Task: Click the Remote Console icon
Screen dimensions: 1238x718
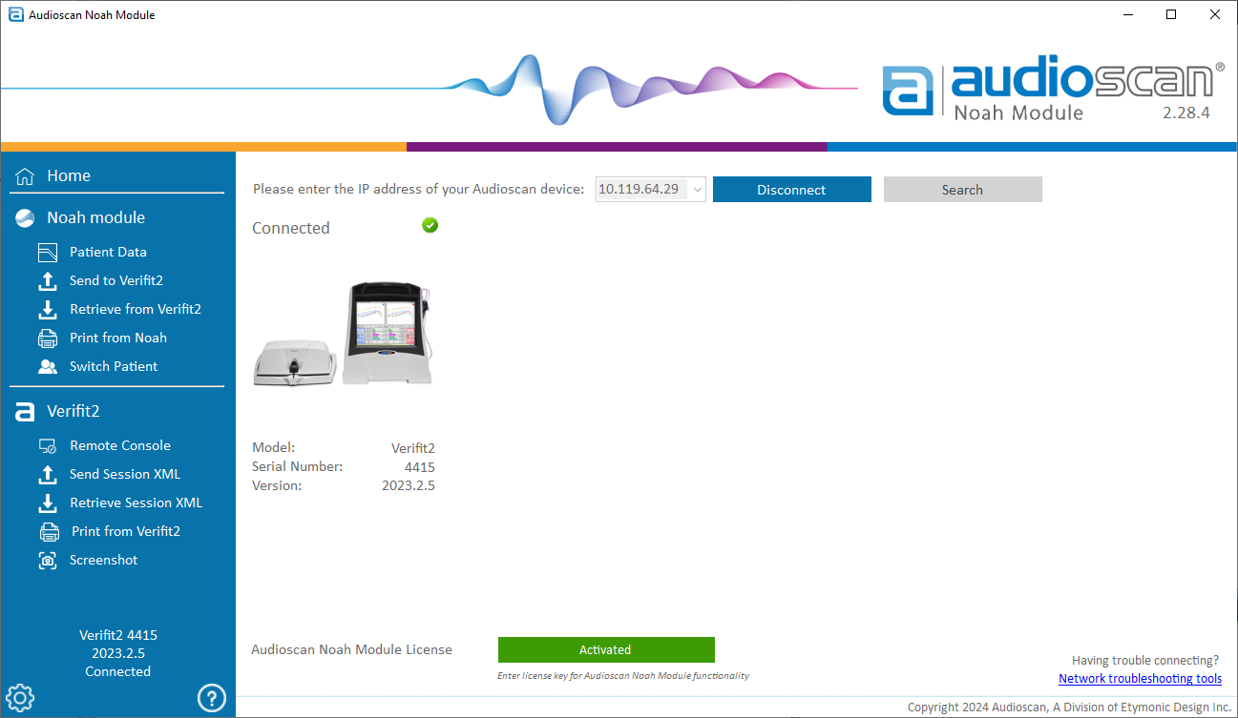Action: [48, 446]
